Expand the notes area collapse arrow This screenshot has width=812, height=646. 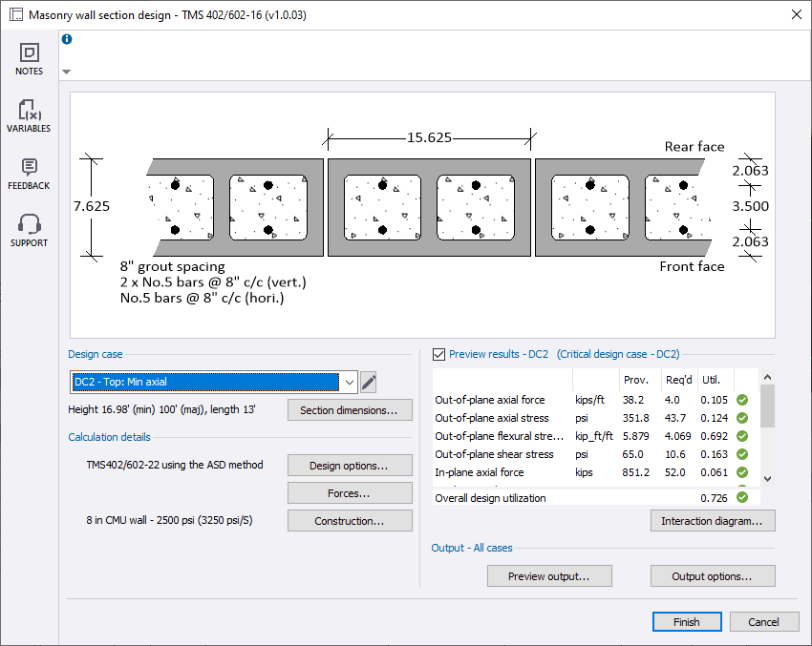[x=66, y=72]
